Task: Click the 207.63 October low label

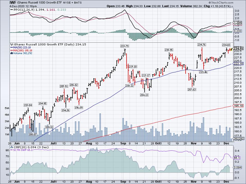Action: click(192, 90)
